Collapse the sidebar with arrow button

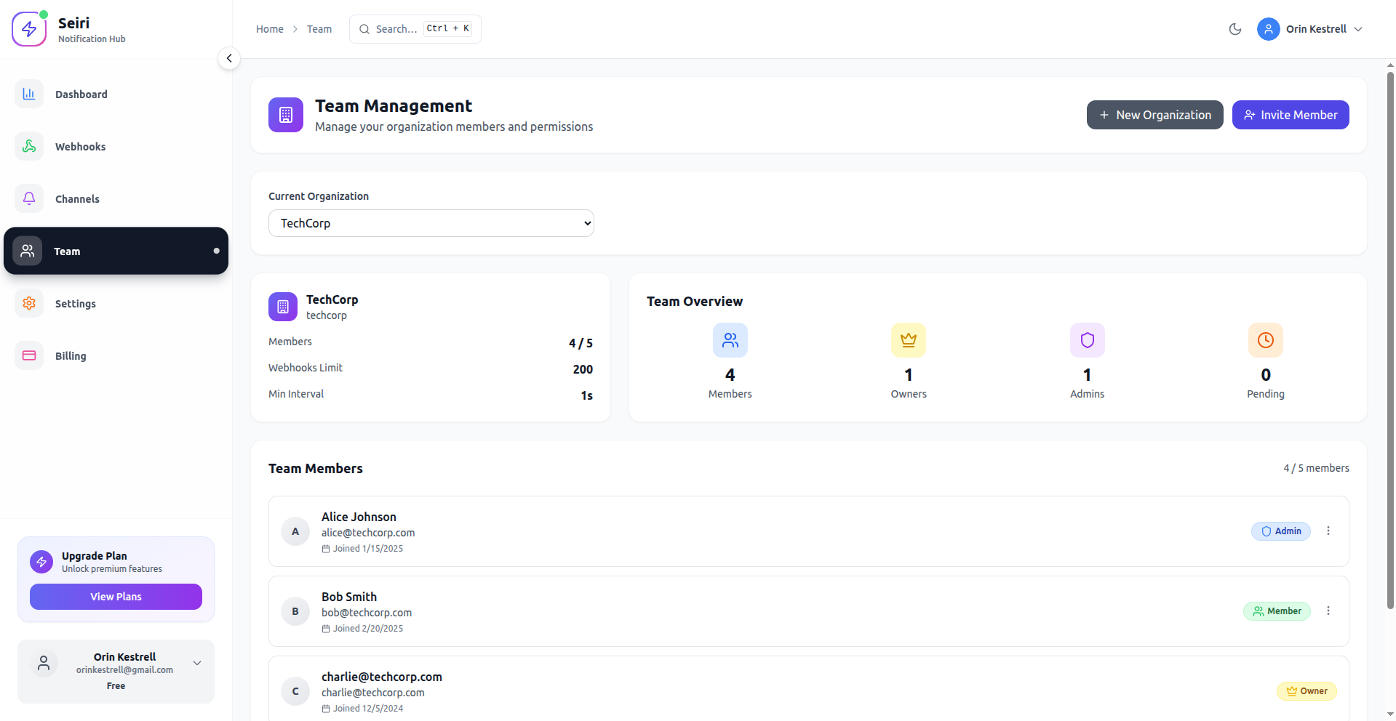pos(229,58)
